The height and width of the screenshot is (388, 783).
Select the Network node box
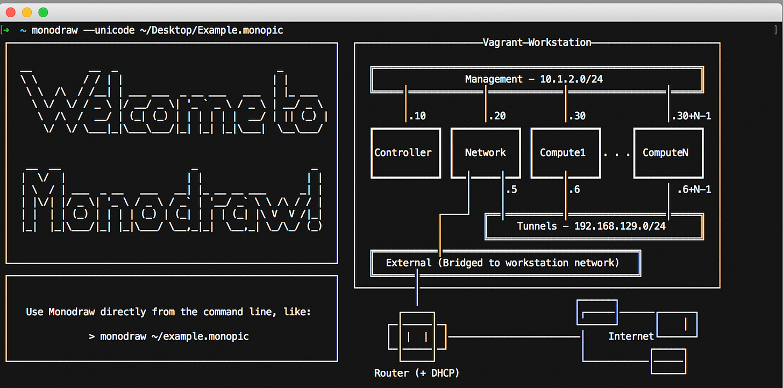[485, 153]
